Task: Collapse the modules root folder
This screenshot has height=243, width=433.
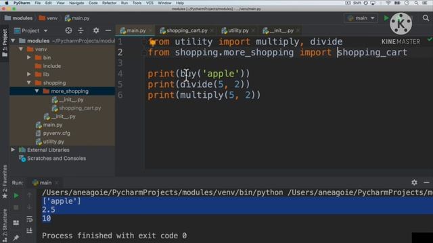Action: (x=13, y=40)
